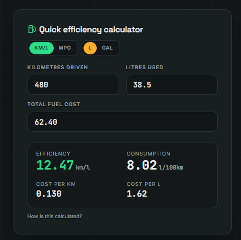Open the 'How is this calculated?' link
Image resolution: width=241 pixels, height=240 pixels.
tap(55, 216)
